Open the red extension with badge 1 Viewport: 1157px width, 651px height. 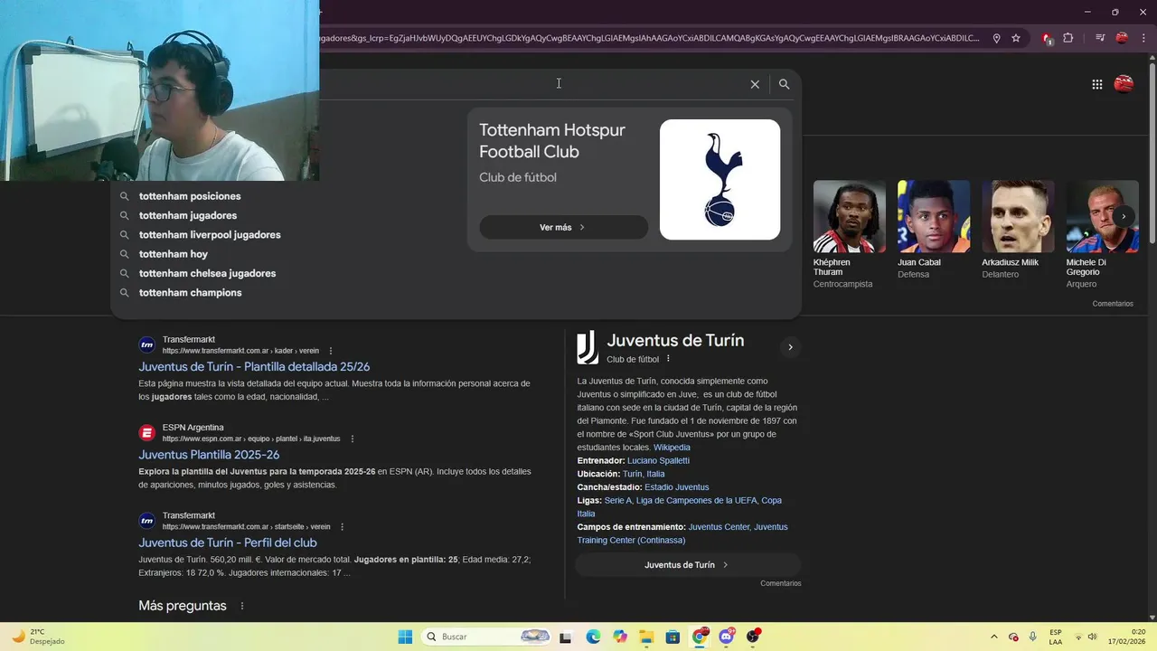coord(1048,38)
